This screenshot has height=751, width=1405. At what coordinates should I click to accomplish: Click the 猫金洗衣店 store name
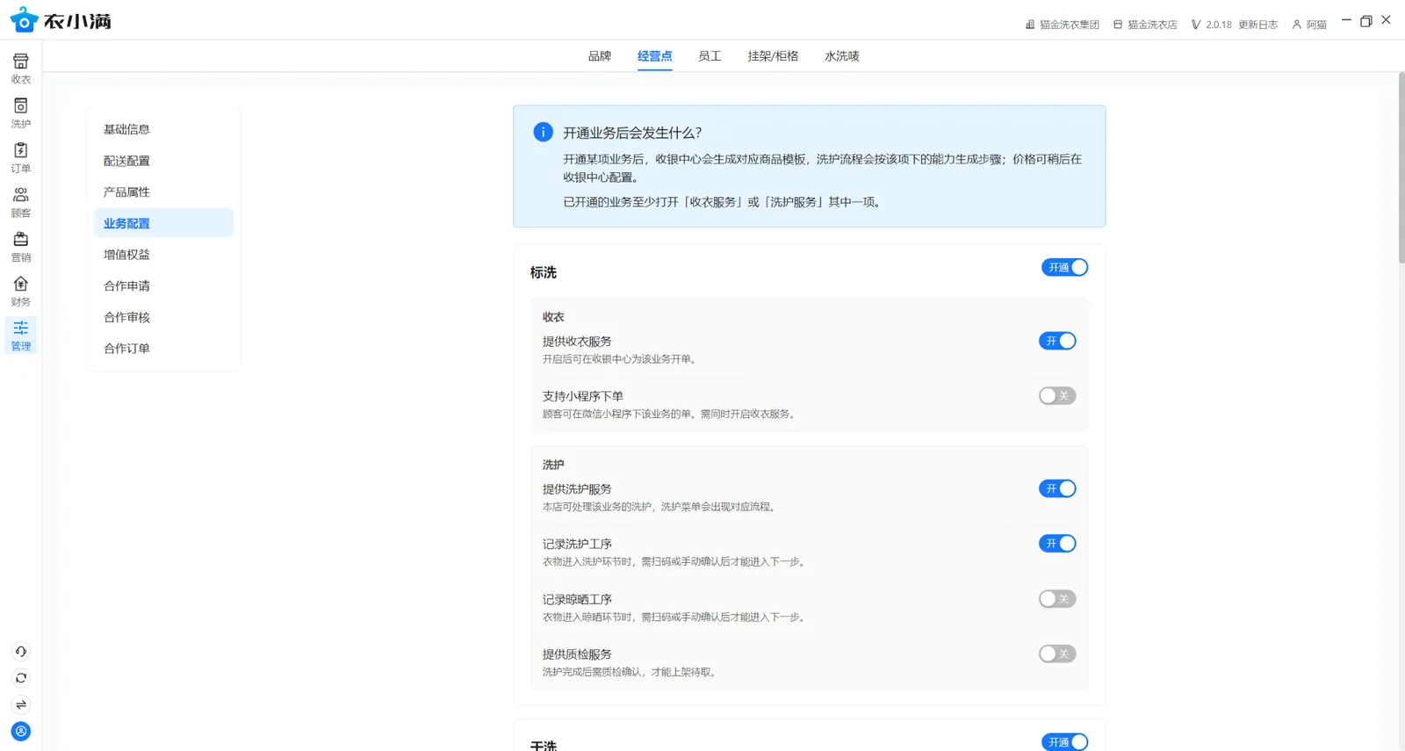pyautogui.click(x=1152, y=25)
